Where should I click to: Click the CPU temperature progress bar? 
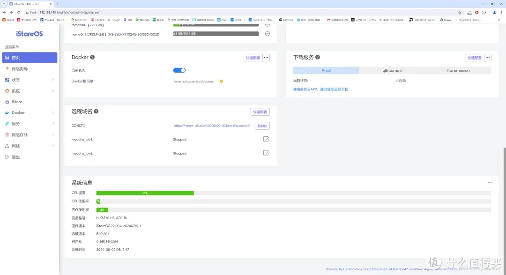point(145,193)
